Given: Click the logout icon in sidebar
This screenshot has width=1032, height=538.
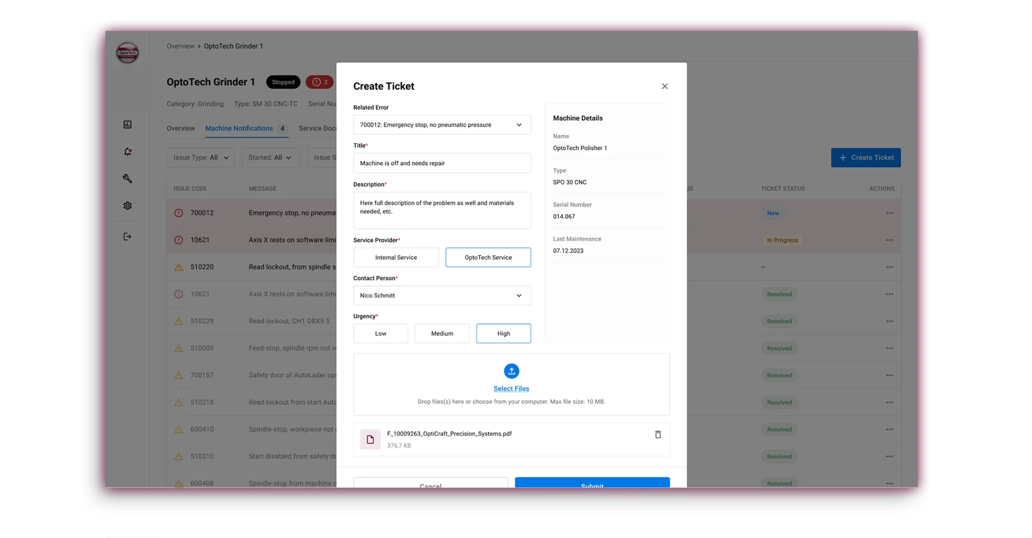Looking at the screenshot, I should point(127,236).
